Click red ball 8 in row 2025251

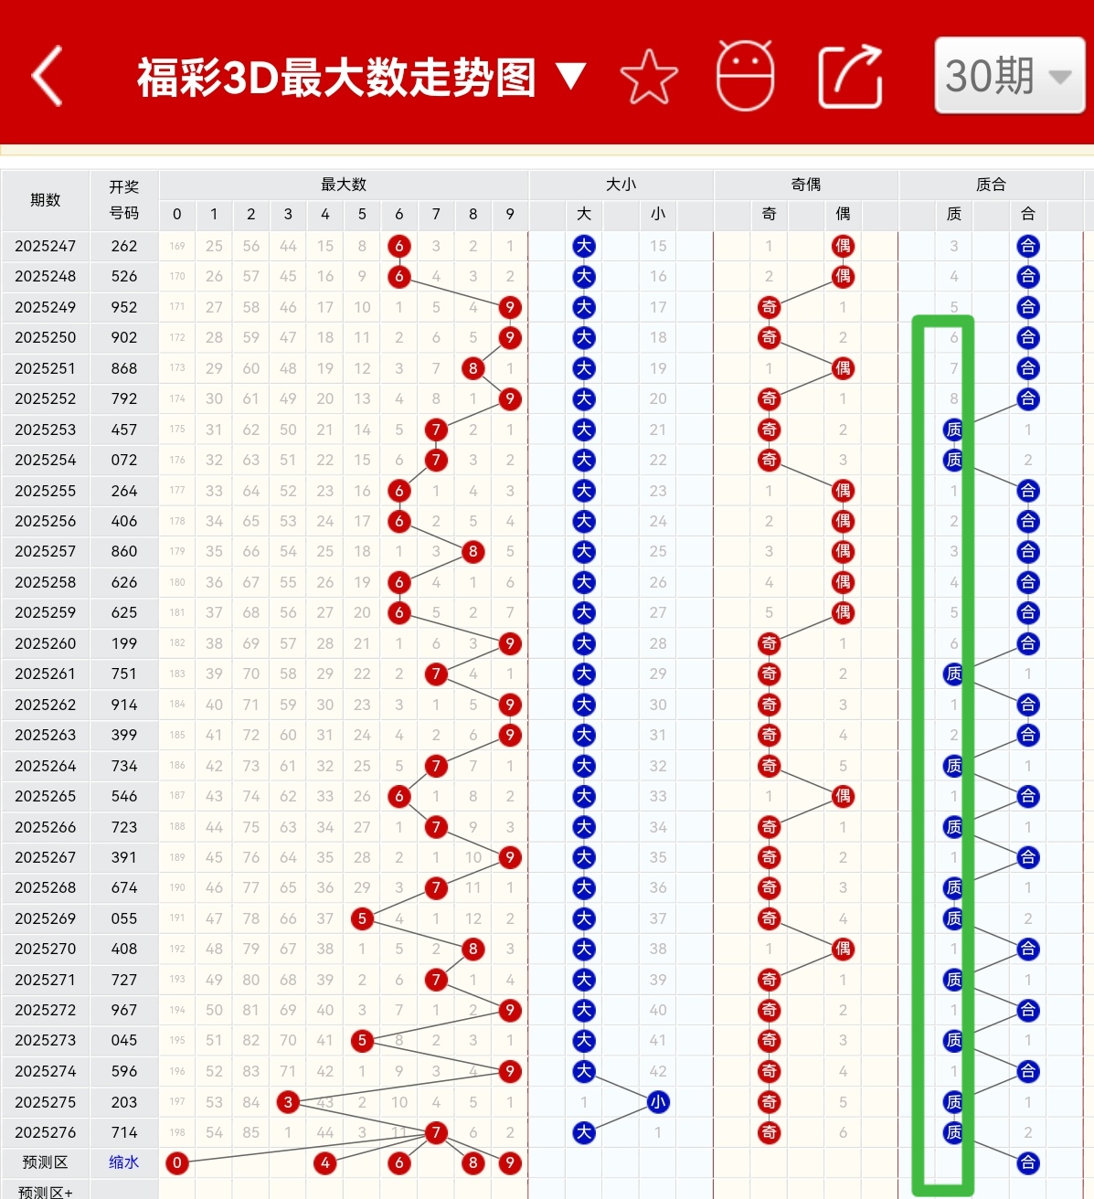click(473, 368)
